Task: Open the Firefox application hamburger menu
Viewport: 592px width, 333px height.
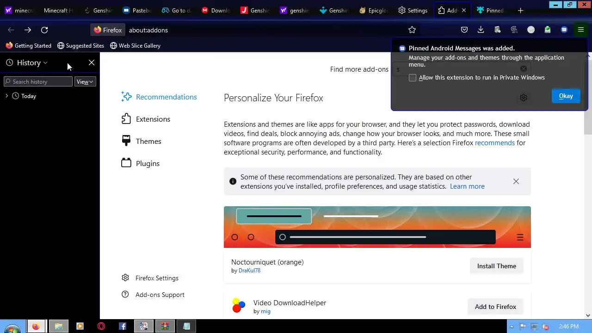Action: (581, 30)
